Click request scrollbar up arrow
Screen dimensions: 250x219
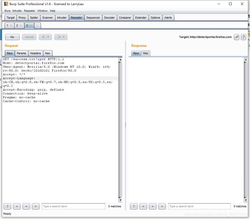point(121,59)
